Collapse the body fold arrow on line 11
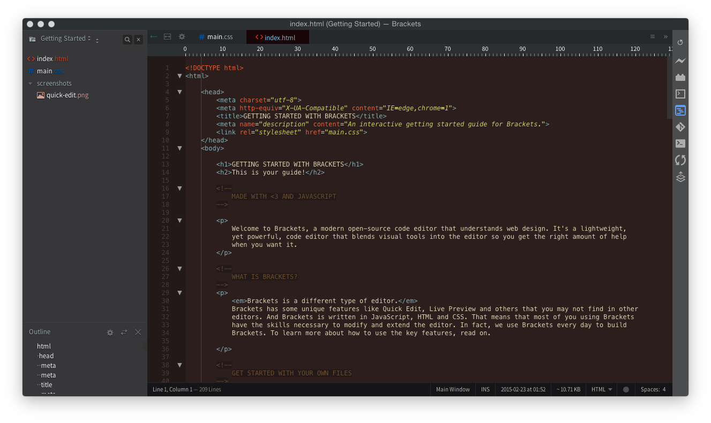This screenshot has width=711, height=423. pyautogui.click(x=179, y=148)
